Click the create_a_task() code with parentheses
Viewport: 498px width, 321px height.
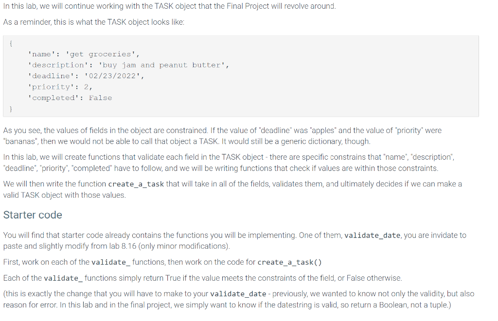[290, 262]
